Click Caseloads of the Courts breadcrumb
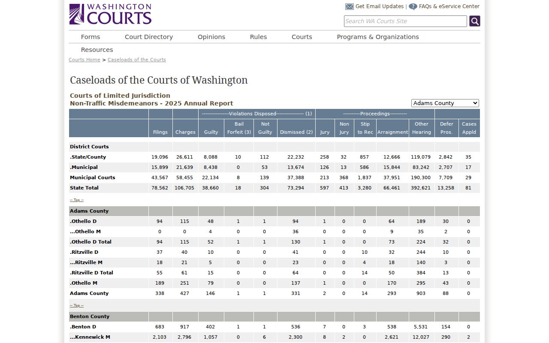The width and height of the screenshot is (549, 343). (137, 60)
